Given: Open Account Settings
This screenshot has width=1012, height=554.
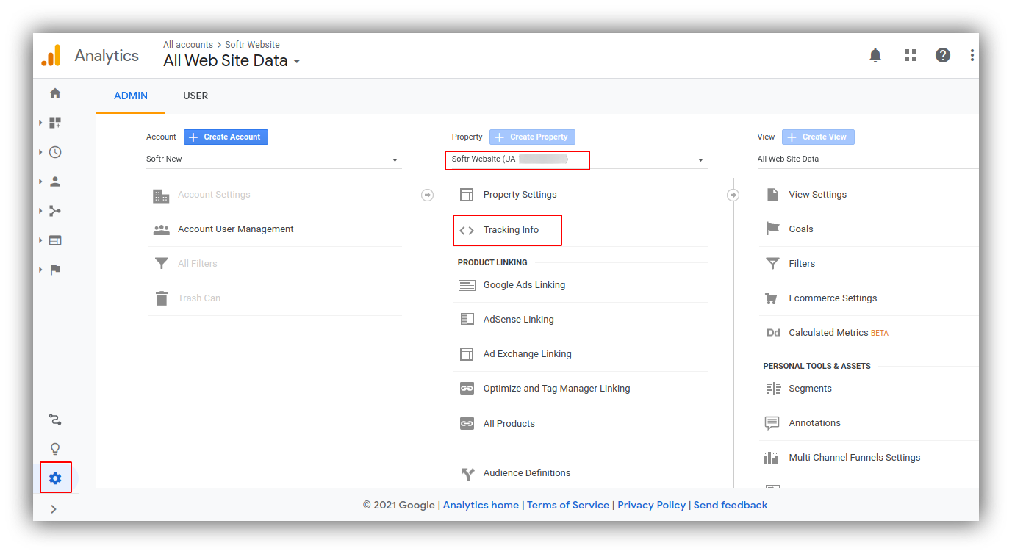Looking at the screenshot, I should (214, 195).
